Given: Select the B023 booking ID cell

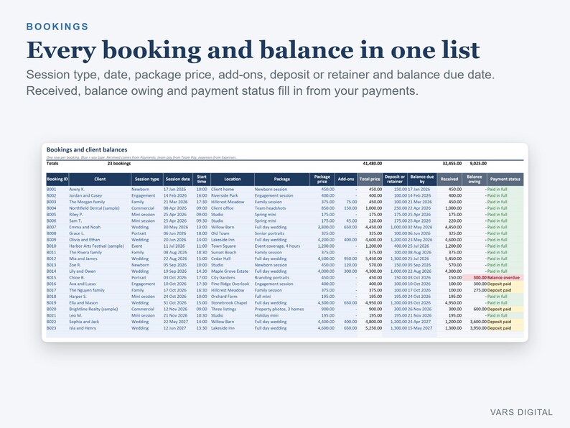Looking at the screenshot, I should click(51, 328).
